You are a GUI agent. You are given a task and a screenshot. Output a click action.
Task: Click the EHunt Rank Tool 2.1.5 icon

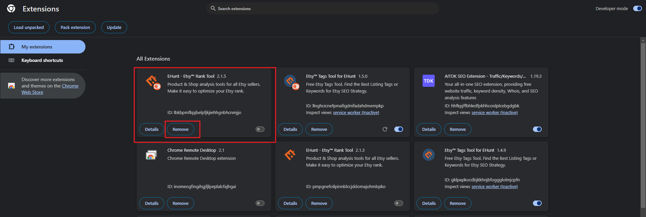[152, 82]
